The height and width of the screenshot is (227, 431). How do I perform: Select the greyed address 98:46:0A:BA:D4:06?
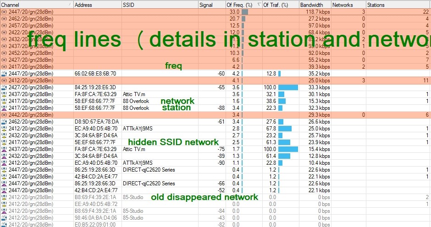[96, 218]
